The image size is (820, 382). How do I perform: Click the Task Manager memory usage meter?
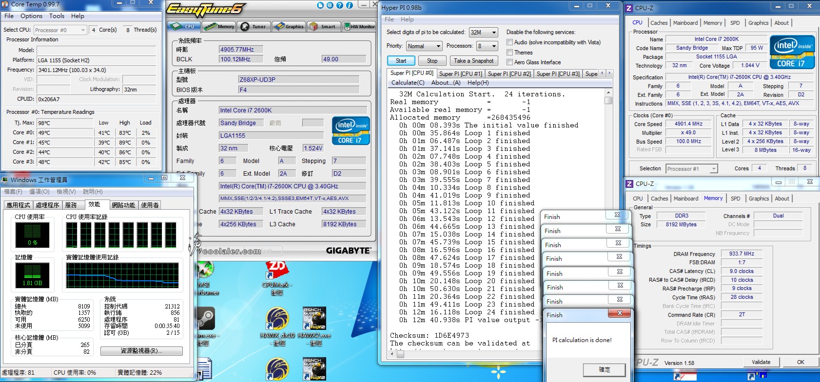point(32,275)
